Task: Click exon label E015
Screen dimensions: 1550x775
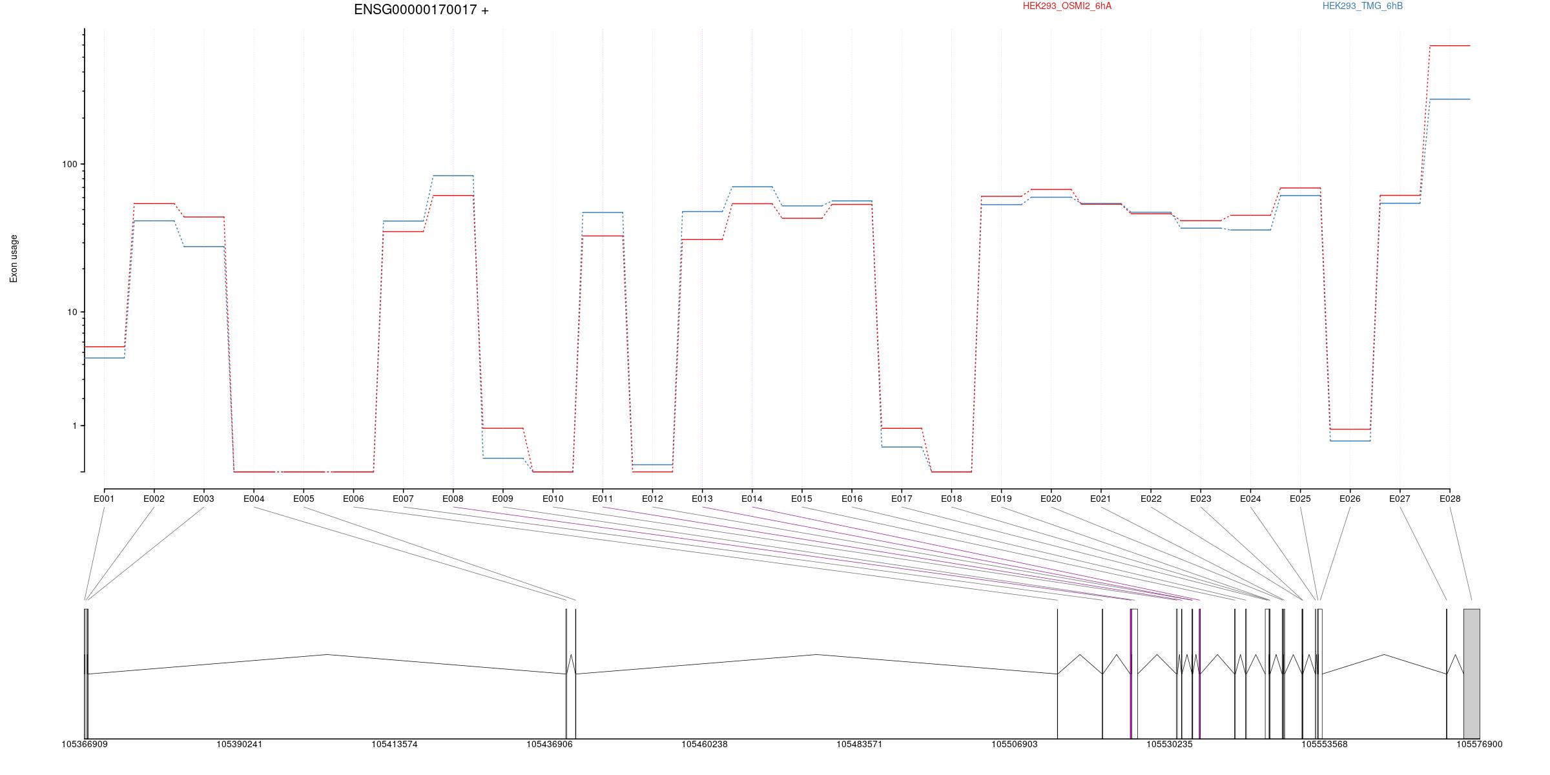Action: tap(801, 499)
